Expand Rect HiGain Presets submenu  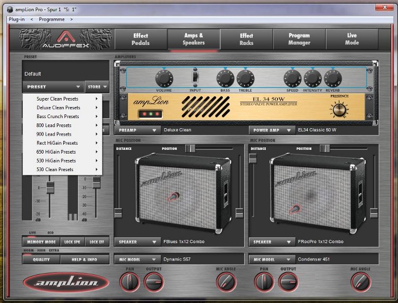(x=63, y=143)
